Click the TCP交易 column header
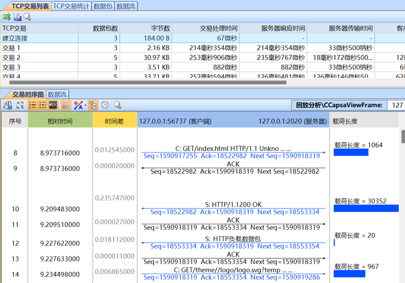The width and height of the screenshot is (405, 283). [x=39, y=28]
